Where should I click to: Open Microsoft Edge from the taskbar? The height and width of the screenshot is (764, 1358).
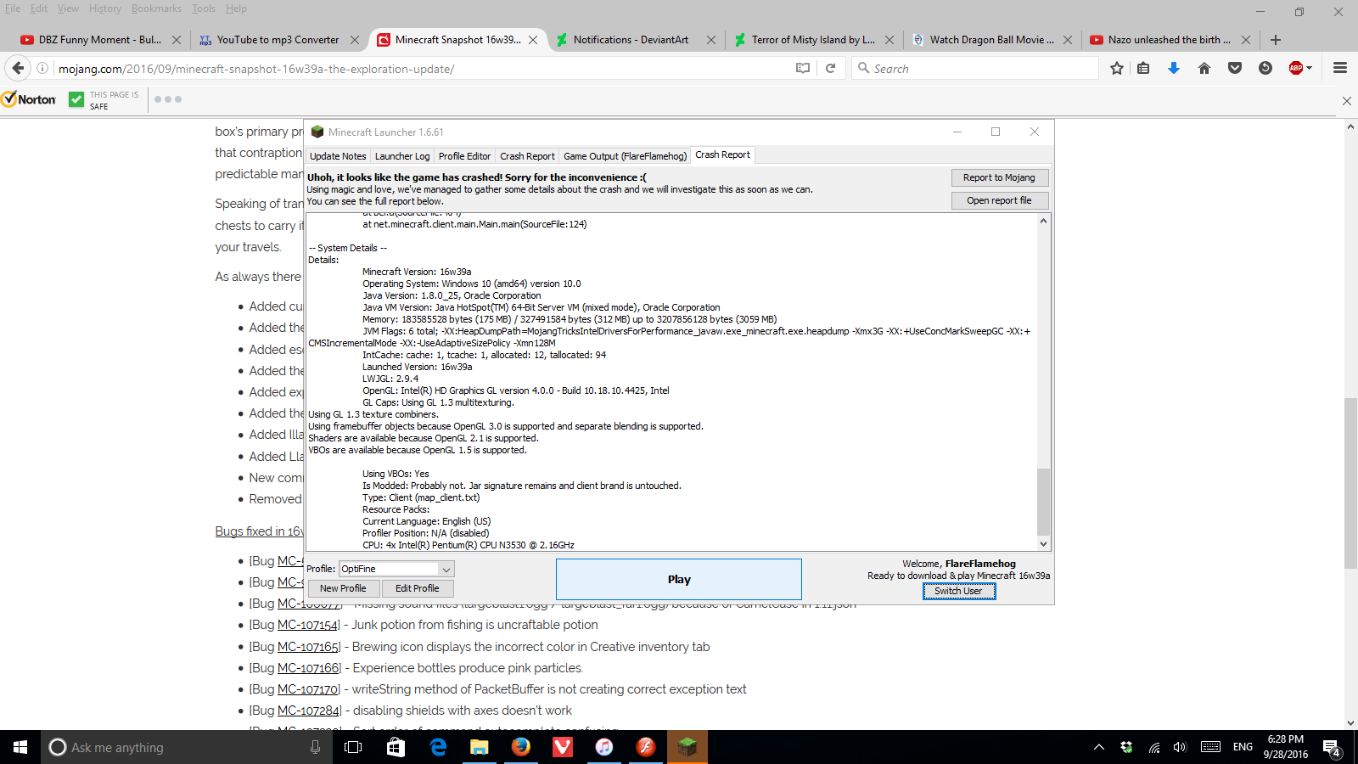coord(438,747)
